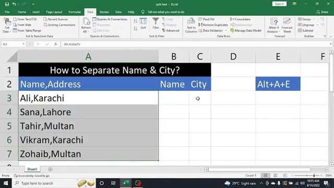Click the vertical scrollbar thumb
The image size is (334, 188).
(x=331, y=73)
